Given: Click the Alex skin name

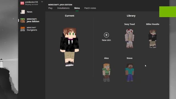Looking at the screenshot, I should 106,58.
